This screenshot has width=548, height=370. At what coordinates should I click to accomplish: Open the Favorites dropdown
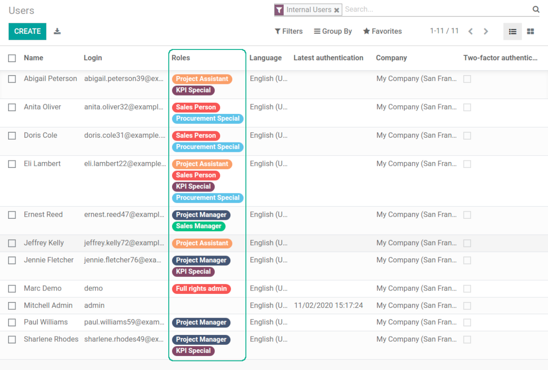click(382, 32)
